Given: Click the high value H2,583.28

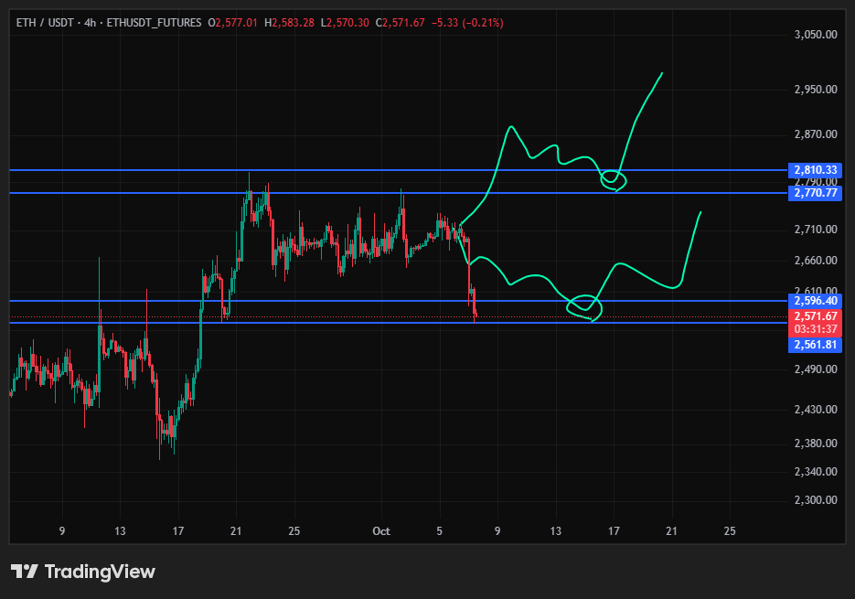Looking at the screenshot, I should click(289, 23).
